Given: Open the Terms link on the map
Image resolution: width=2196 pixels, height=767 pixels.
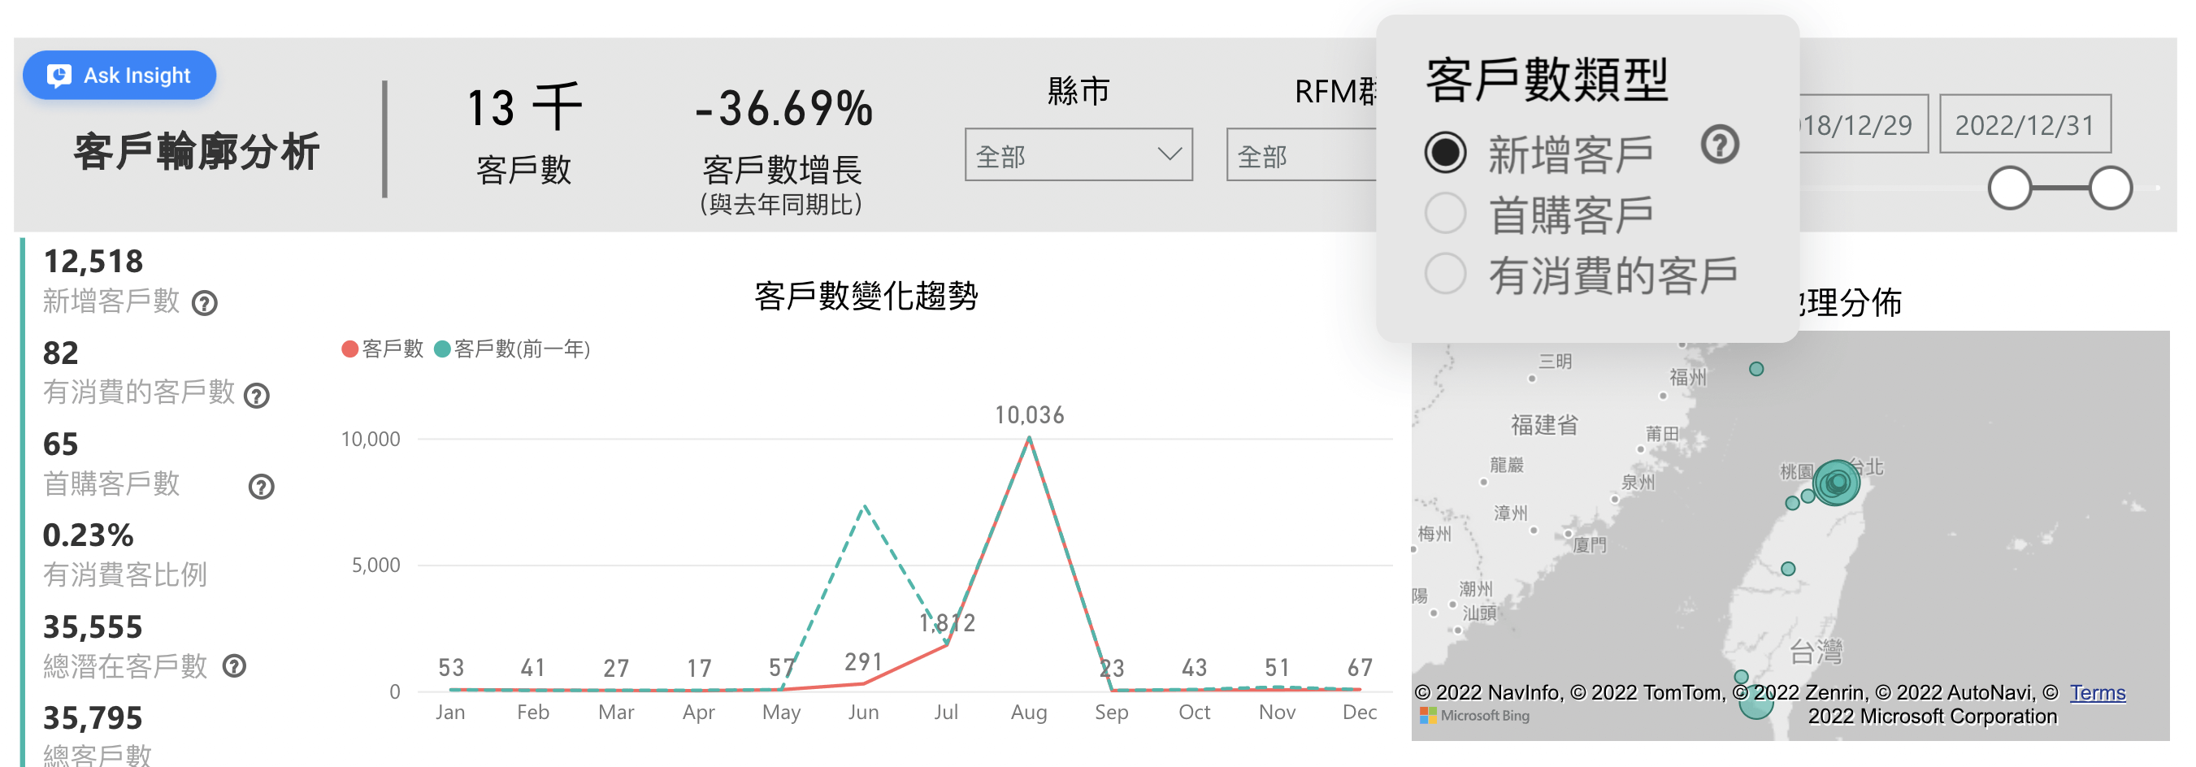Looking at the screenshot, I should click(2096, 693).
